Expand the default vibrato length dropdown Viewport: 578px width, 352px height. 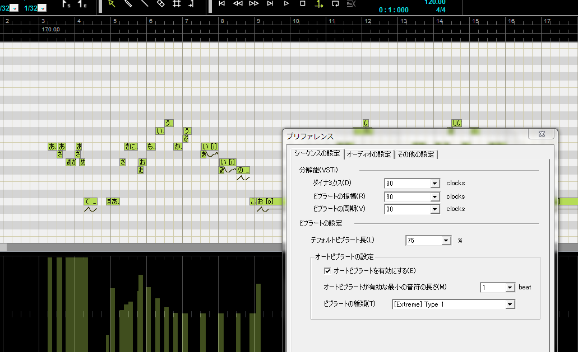click(x=446, y=241)
